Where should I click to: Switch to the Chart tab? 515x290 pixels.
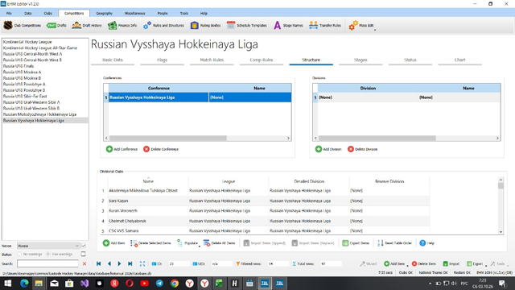(459, 60)
